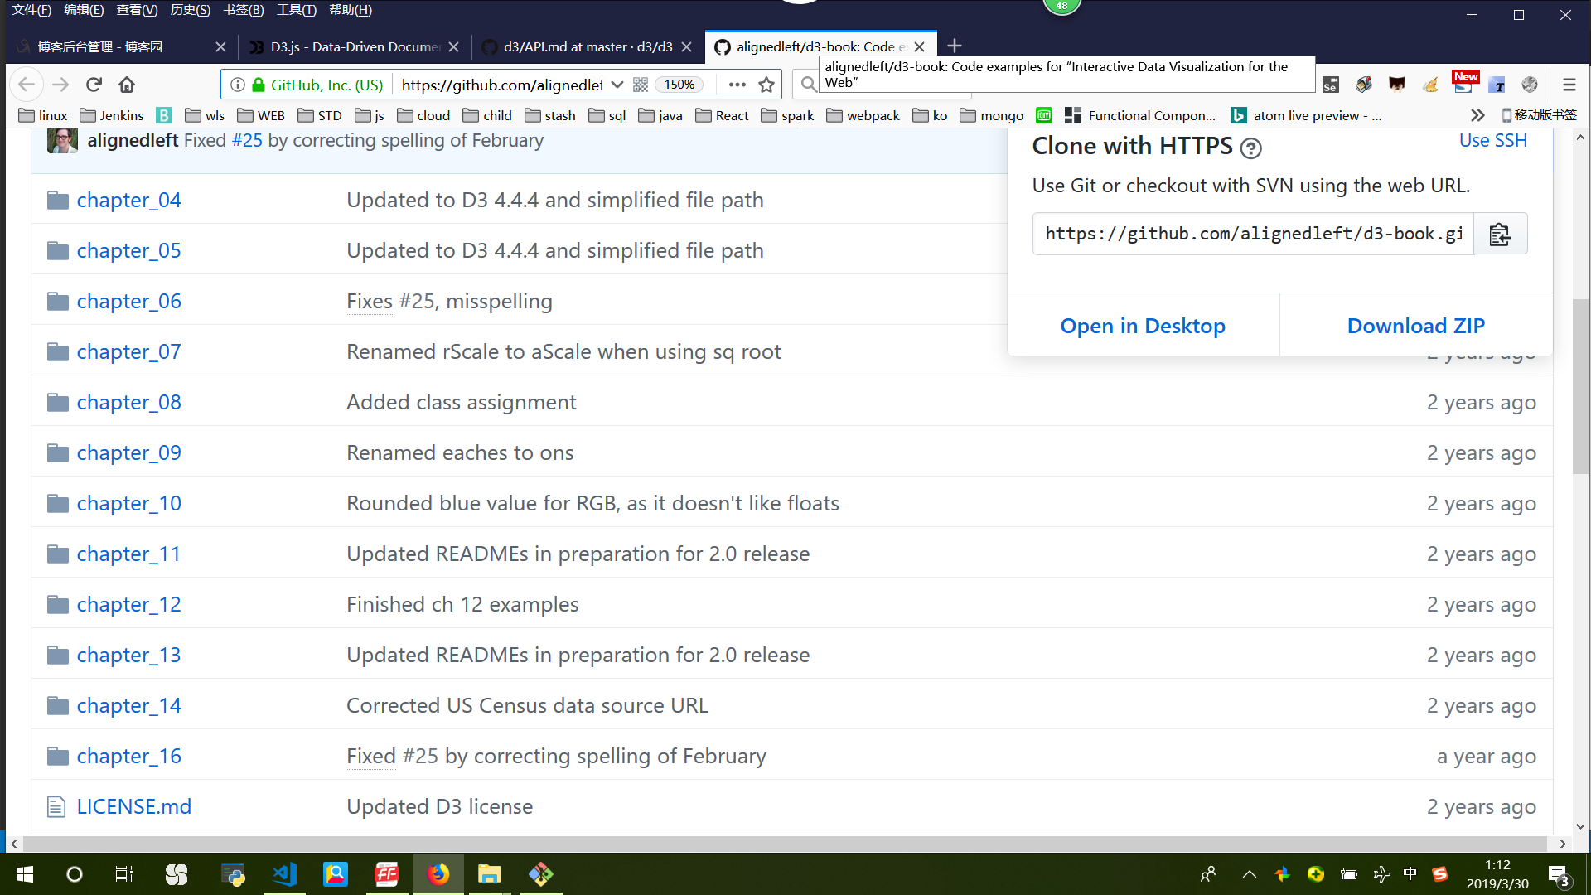1591x895 pixels.
Task: Bookmark this page with the star icon
Action: [x=766, y=85]
